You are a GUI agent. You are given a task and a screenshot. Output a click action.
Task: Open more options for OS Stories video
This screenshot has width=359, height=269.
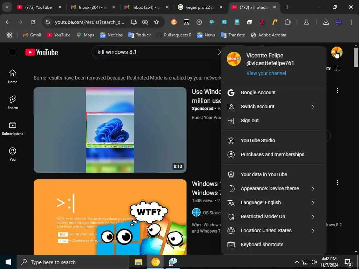[x=338, y=182]
